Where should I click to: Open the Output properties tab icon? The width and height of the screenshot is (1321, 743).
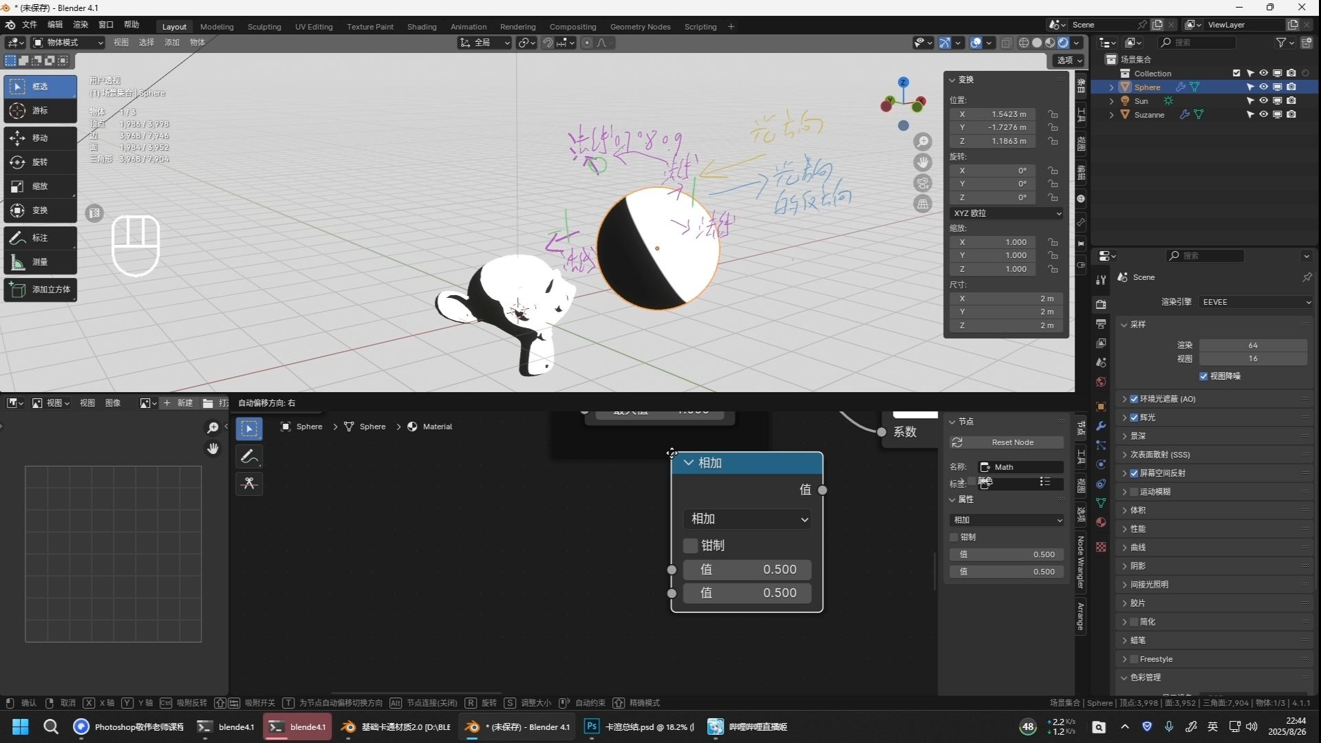(x=1101, y=323)
